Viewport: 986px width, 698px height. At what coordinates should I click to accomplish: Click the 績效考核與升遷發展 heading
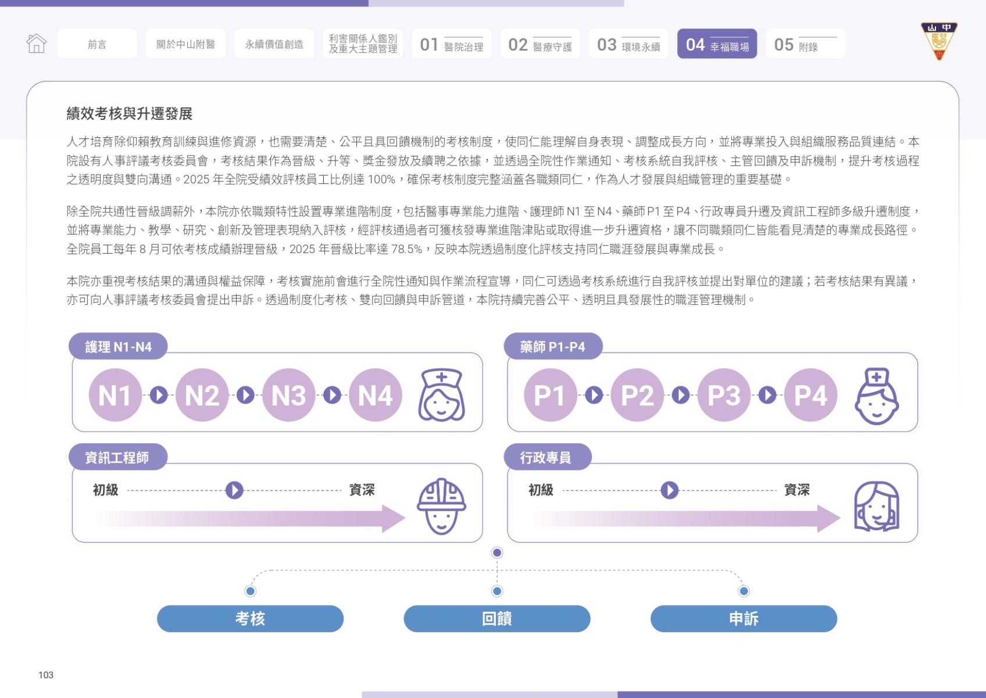click(x=130, y=113)
